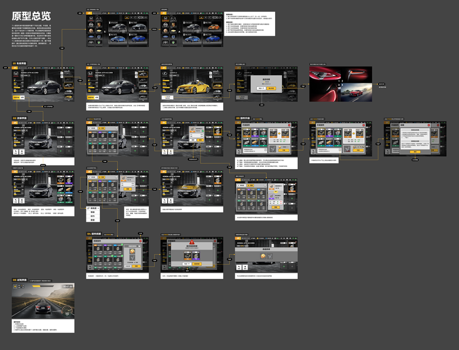This screenshot has height=350, width=459.
Task: Click yellow filter button in parts panel without popup
Action: (x=102, y=128)
